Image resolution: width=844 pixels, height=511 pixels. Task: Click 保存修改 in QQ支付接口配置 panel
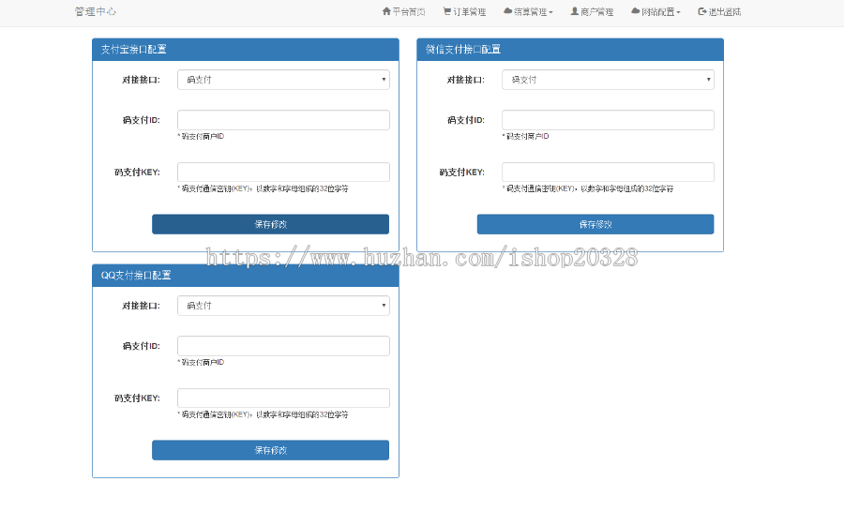[x=271, y=450]
